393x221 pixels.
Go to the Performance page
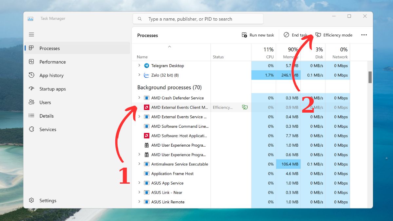(77, 62)
